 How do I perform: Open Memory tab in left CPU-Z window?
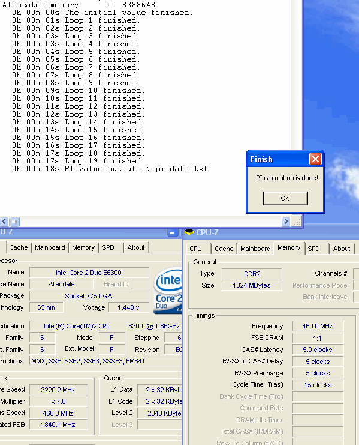(83, 247)
